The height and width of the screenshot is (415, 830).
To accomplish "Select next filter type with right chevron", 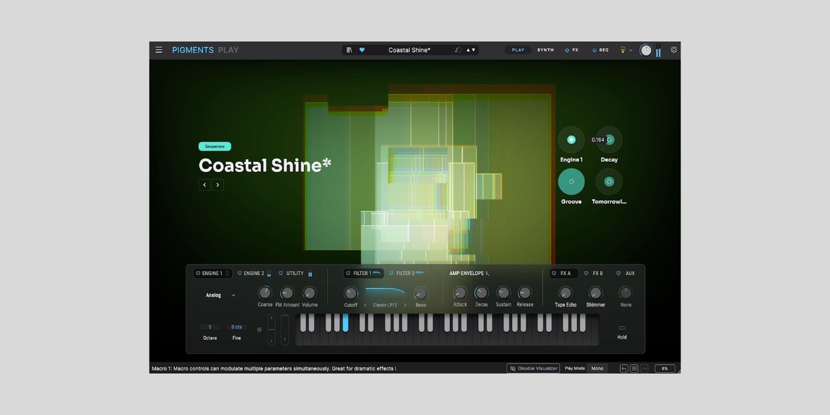I will pyautogui.click(x=406, y=305).
